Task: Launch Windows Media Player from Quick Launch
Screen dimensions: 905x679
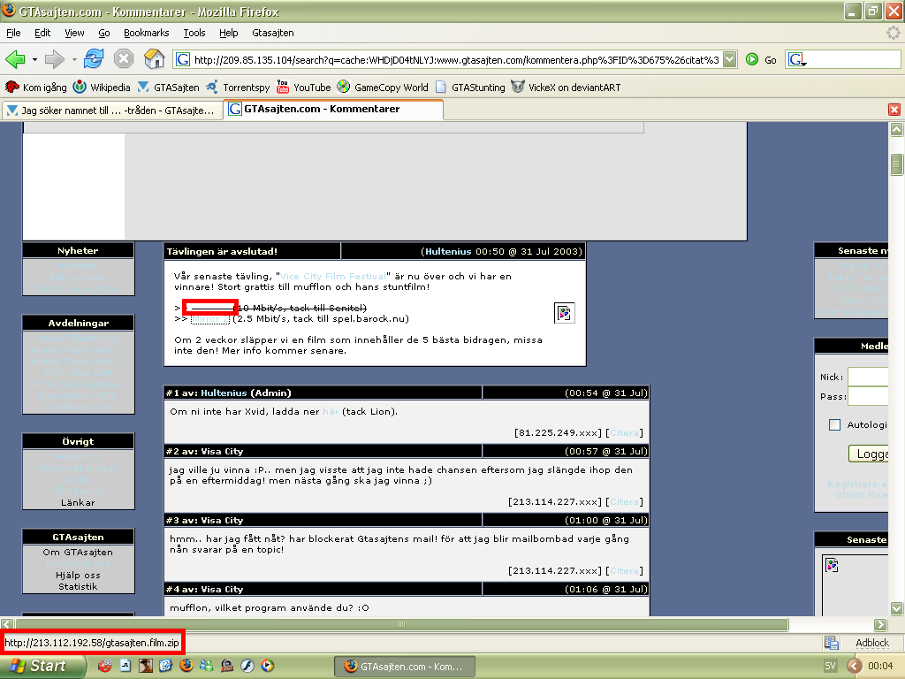Action: coord(267,666)
